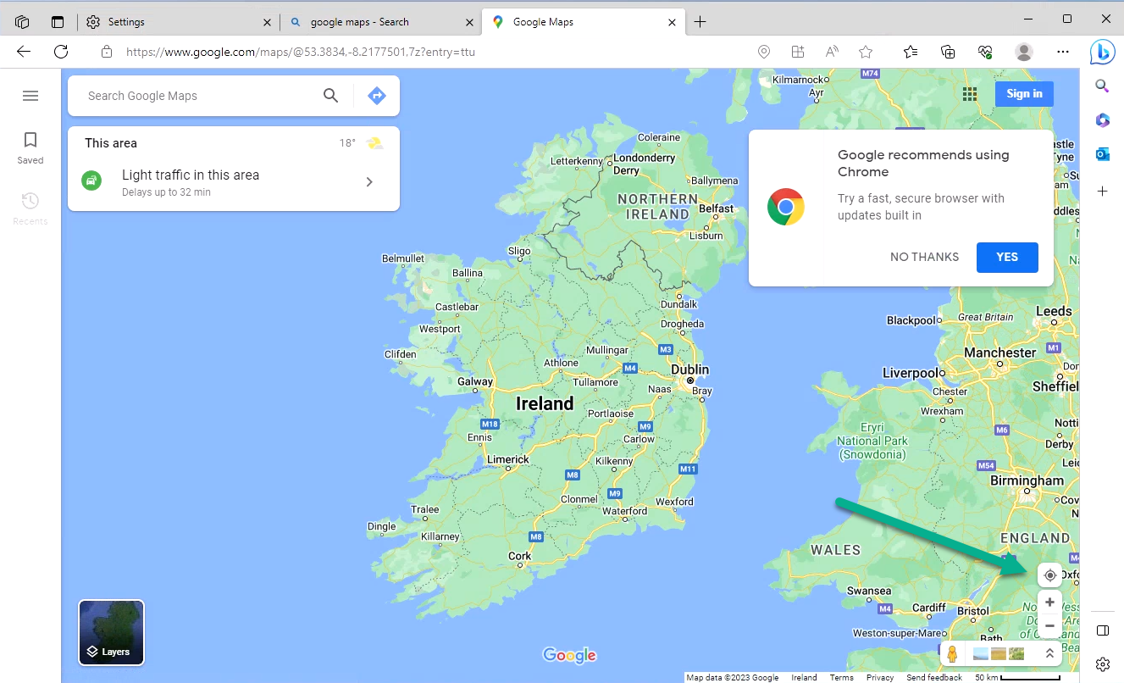
Task: Close the google maps - Search tab
Action: coord(469,22)
